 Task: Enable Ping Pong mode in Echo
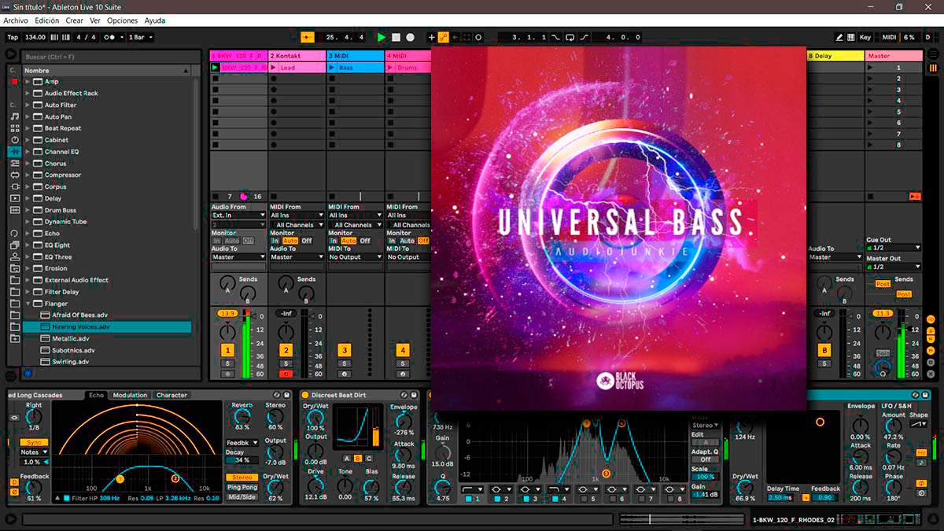(x=242, y=487)
